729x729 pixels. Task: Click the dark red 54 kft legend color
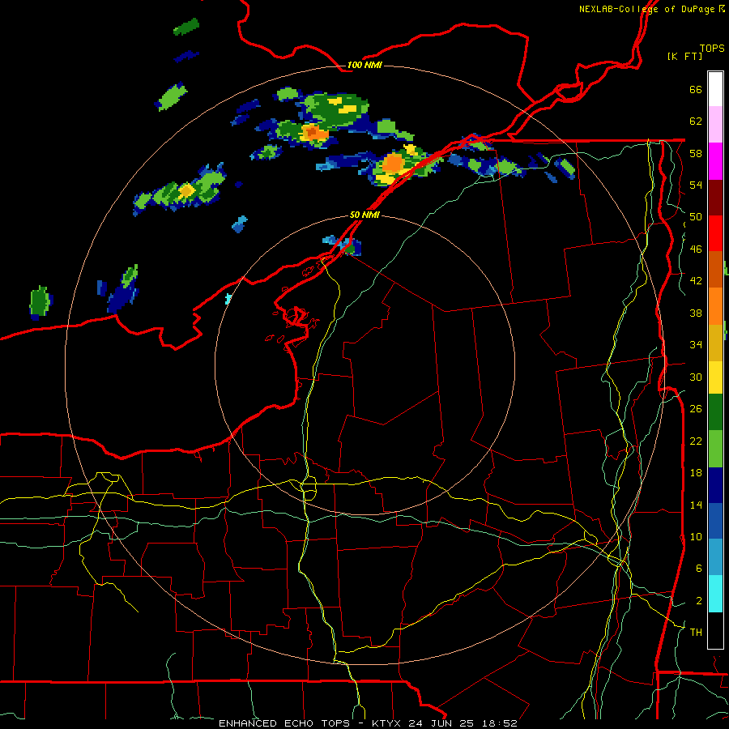[715, 198]
